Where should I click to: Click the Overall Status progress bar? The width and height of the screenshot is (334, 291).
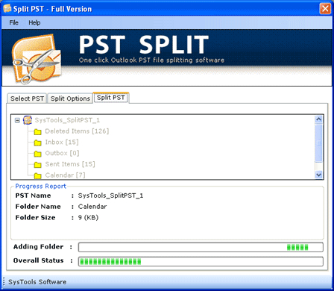[x=201, y=261]
